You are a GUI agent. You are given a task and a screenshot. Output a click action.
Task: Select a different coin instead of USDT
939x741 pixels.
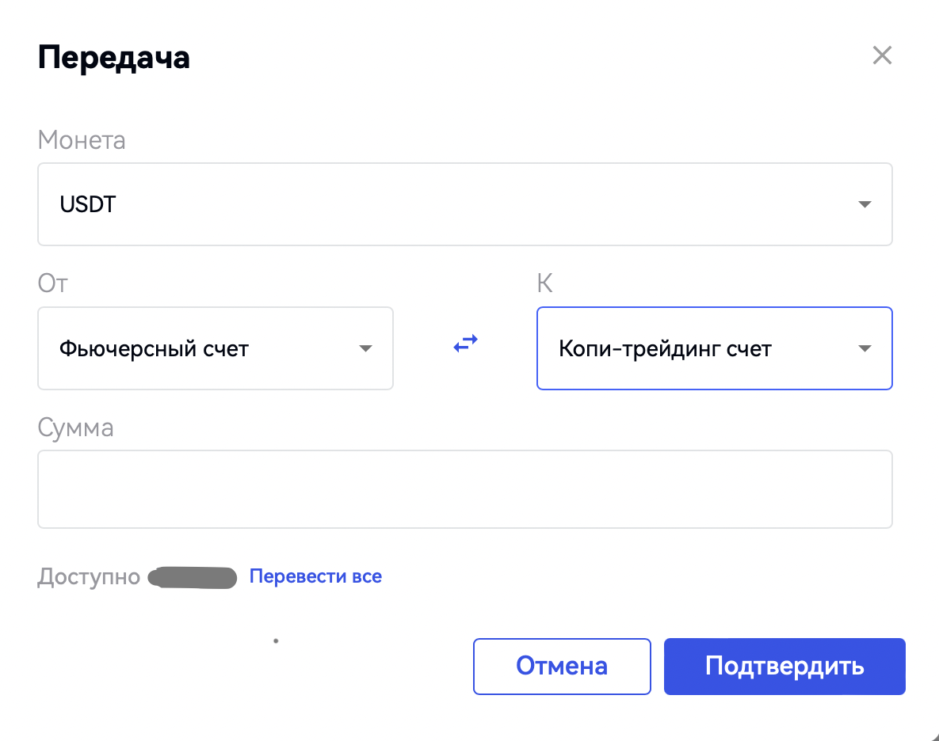coord(464,203)
